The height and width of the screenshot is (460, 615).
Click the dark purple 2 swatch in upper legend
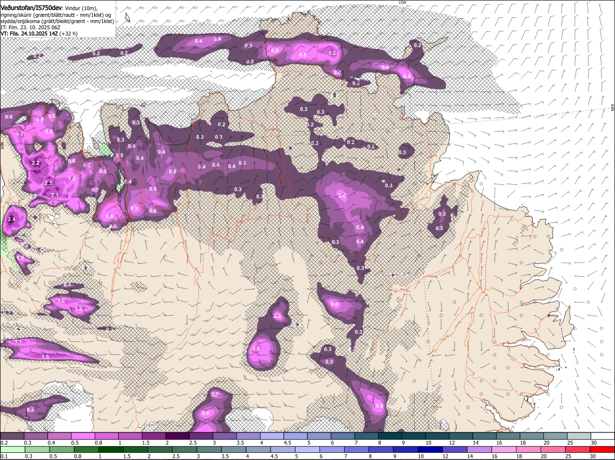tap(177, 436)
